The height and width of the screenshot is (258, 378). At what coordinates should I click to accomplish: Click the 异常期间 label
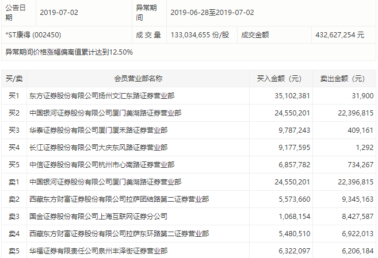pos(146,13)
